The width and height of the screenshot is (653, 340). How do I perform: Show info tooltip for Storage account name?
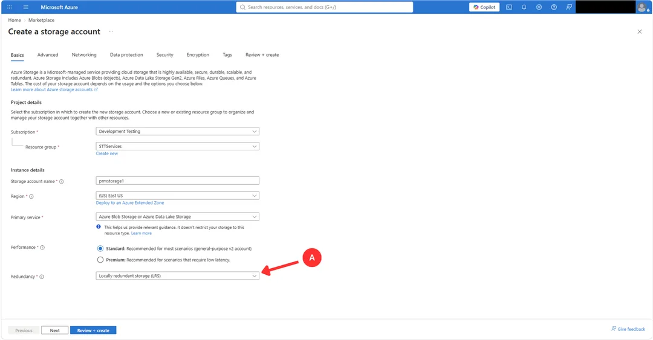coord(62,181)
